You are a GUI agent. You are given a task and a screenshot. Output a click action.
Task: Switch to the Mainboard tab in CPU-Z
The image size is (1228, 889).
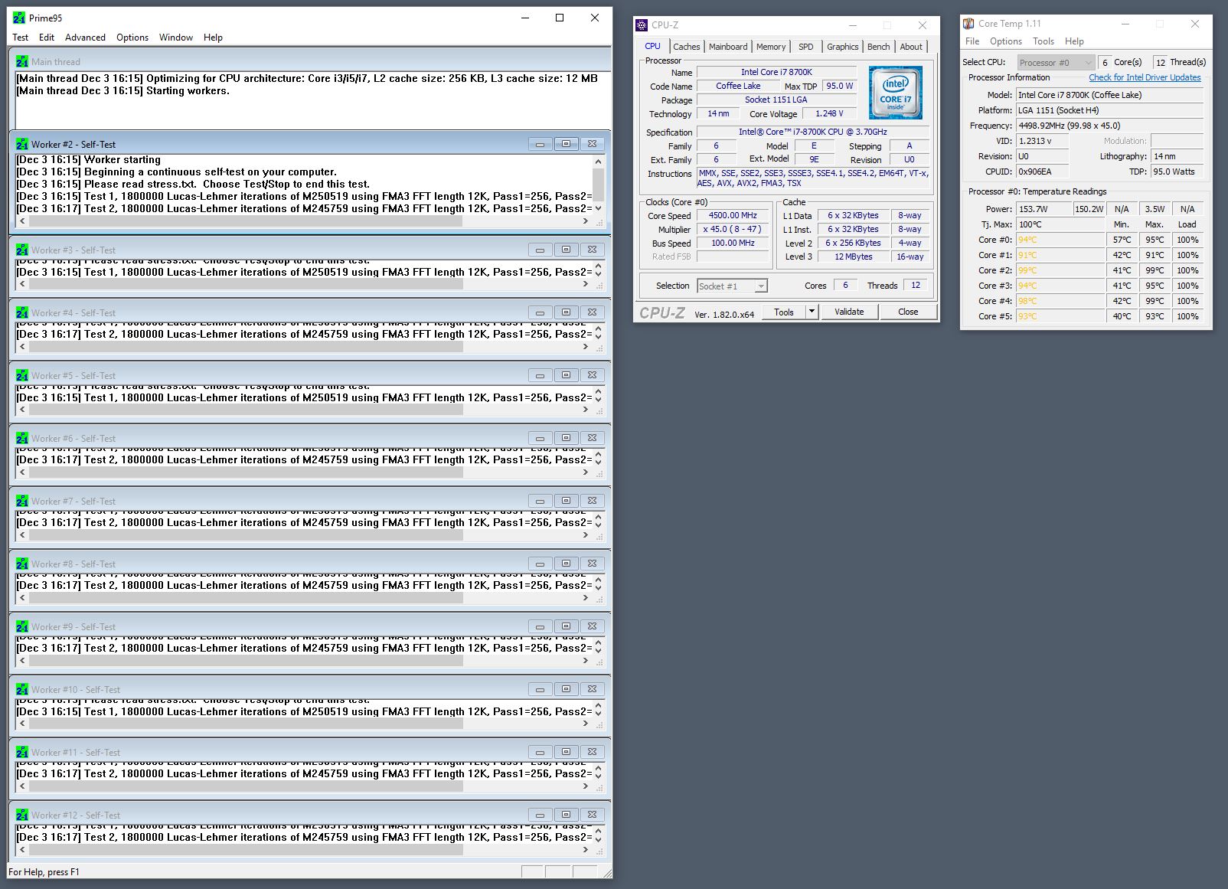[728, 47]
